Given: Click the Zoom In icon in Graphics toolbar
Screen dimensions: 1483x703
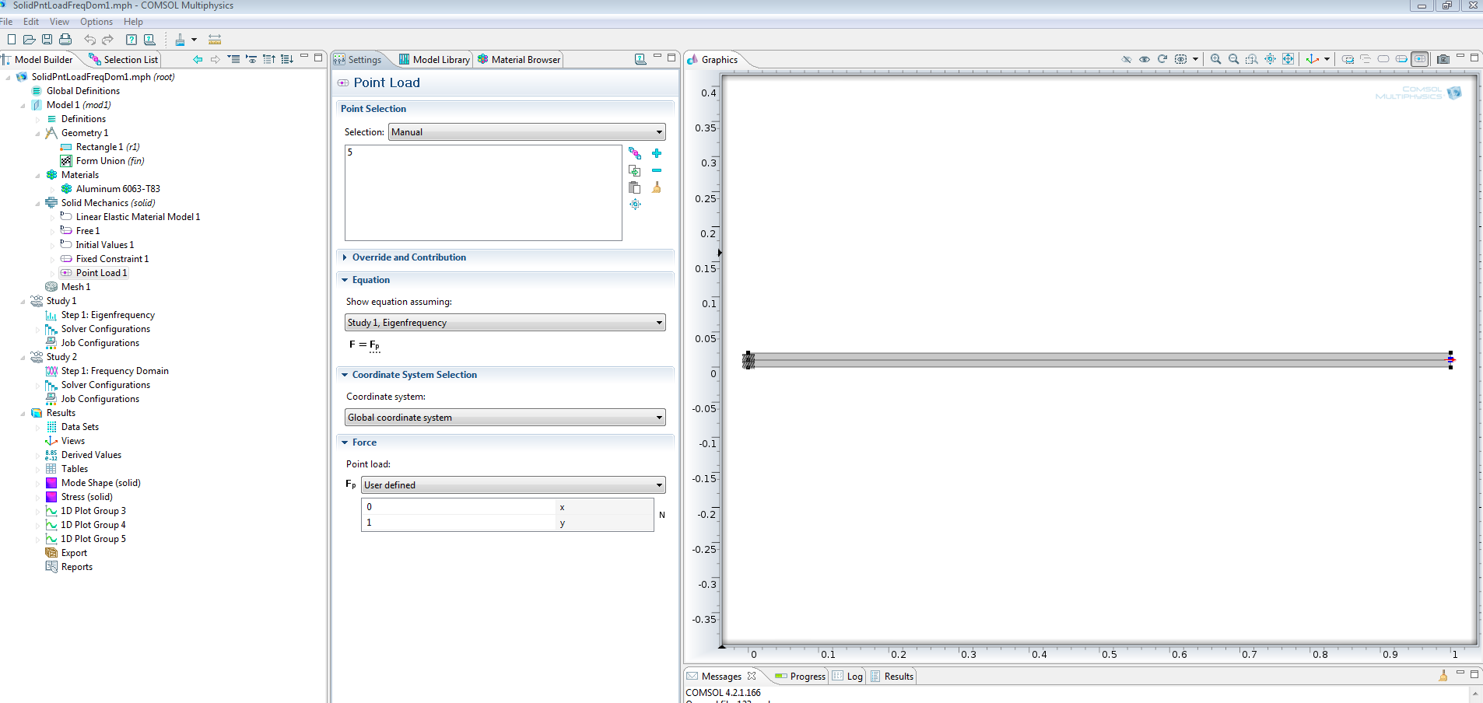Looking at the screenshot, I should tap(1215, 59).
